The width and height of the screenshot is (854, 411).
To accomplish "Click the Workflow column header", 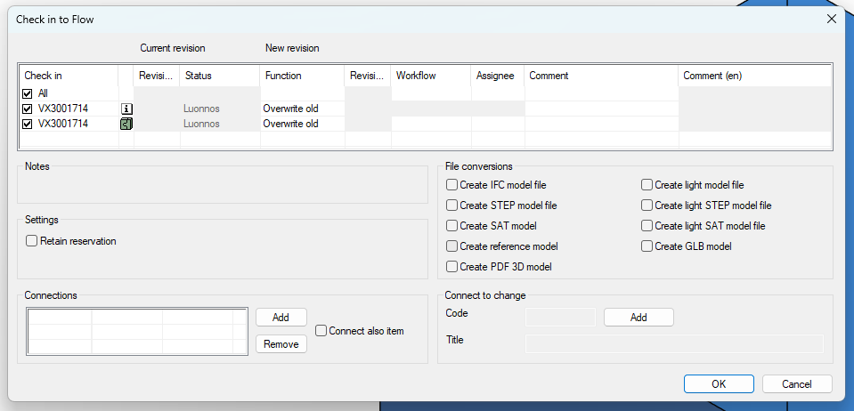I will coord(431,76).
